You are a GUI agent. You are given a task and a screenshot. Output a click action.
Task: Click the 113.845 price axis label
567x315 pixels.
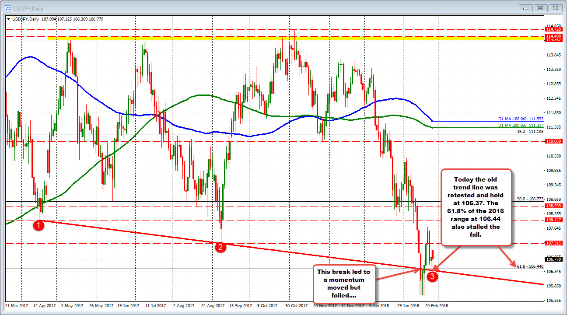click(553, 55)
